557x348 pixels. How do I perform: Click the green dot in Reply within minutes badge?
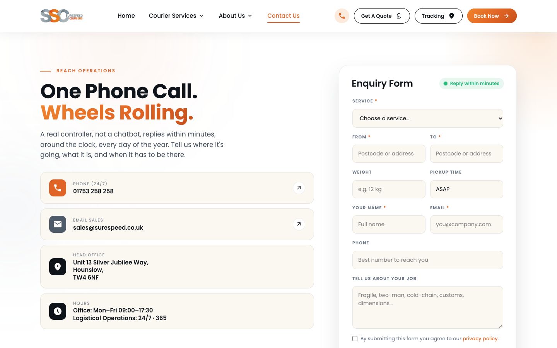coord(446,84)
